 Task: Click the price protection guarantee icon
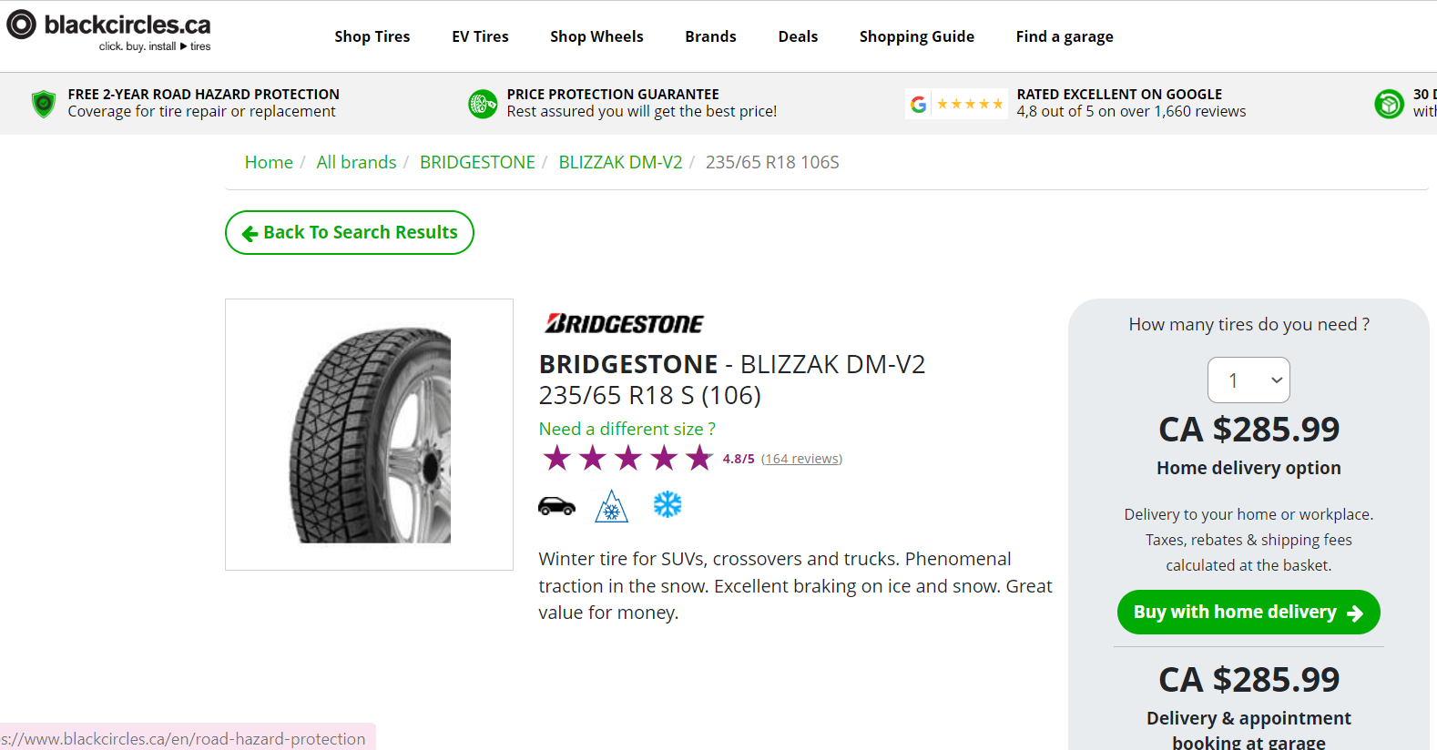(483, 104)
